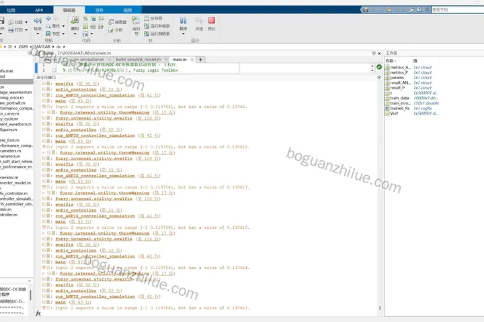Open the Find (查找) dropdown arrow
The height and width of the screenshot is (322, 484).
pyautogui.click(x=64, y=26)
